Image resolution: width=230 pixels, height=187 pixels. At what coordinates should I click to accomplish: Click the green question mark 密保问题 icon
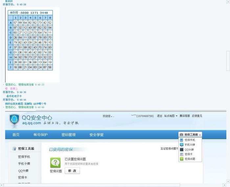pyautogui.click(x=55, y=163)
